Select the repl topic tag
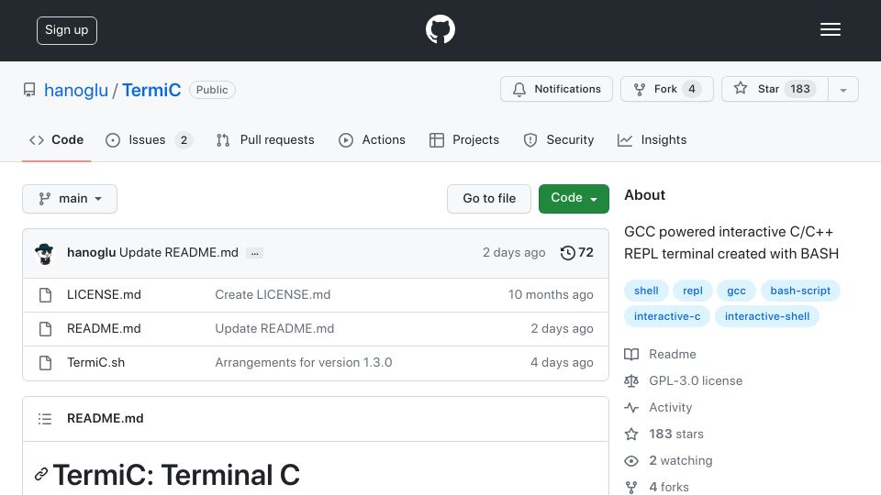This screenshot has height=495, width=881. point(692,291)
